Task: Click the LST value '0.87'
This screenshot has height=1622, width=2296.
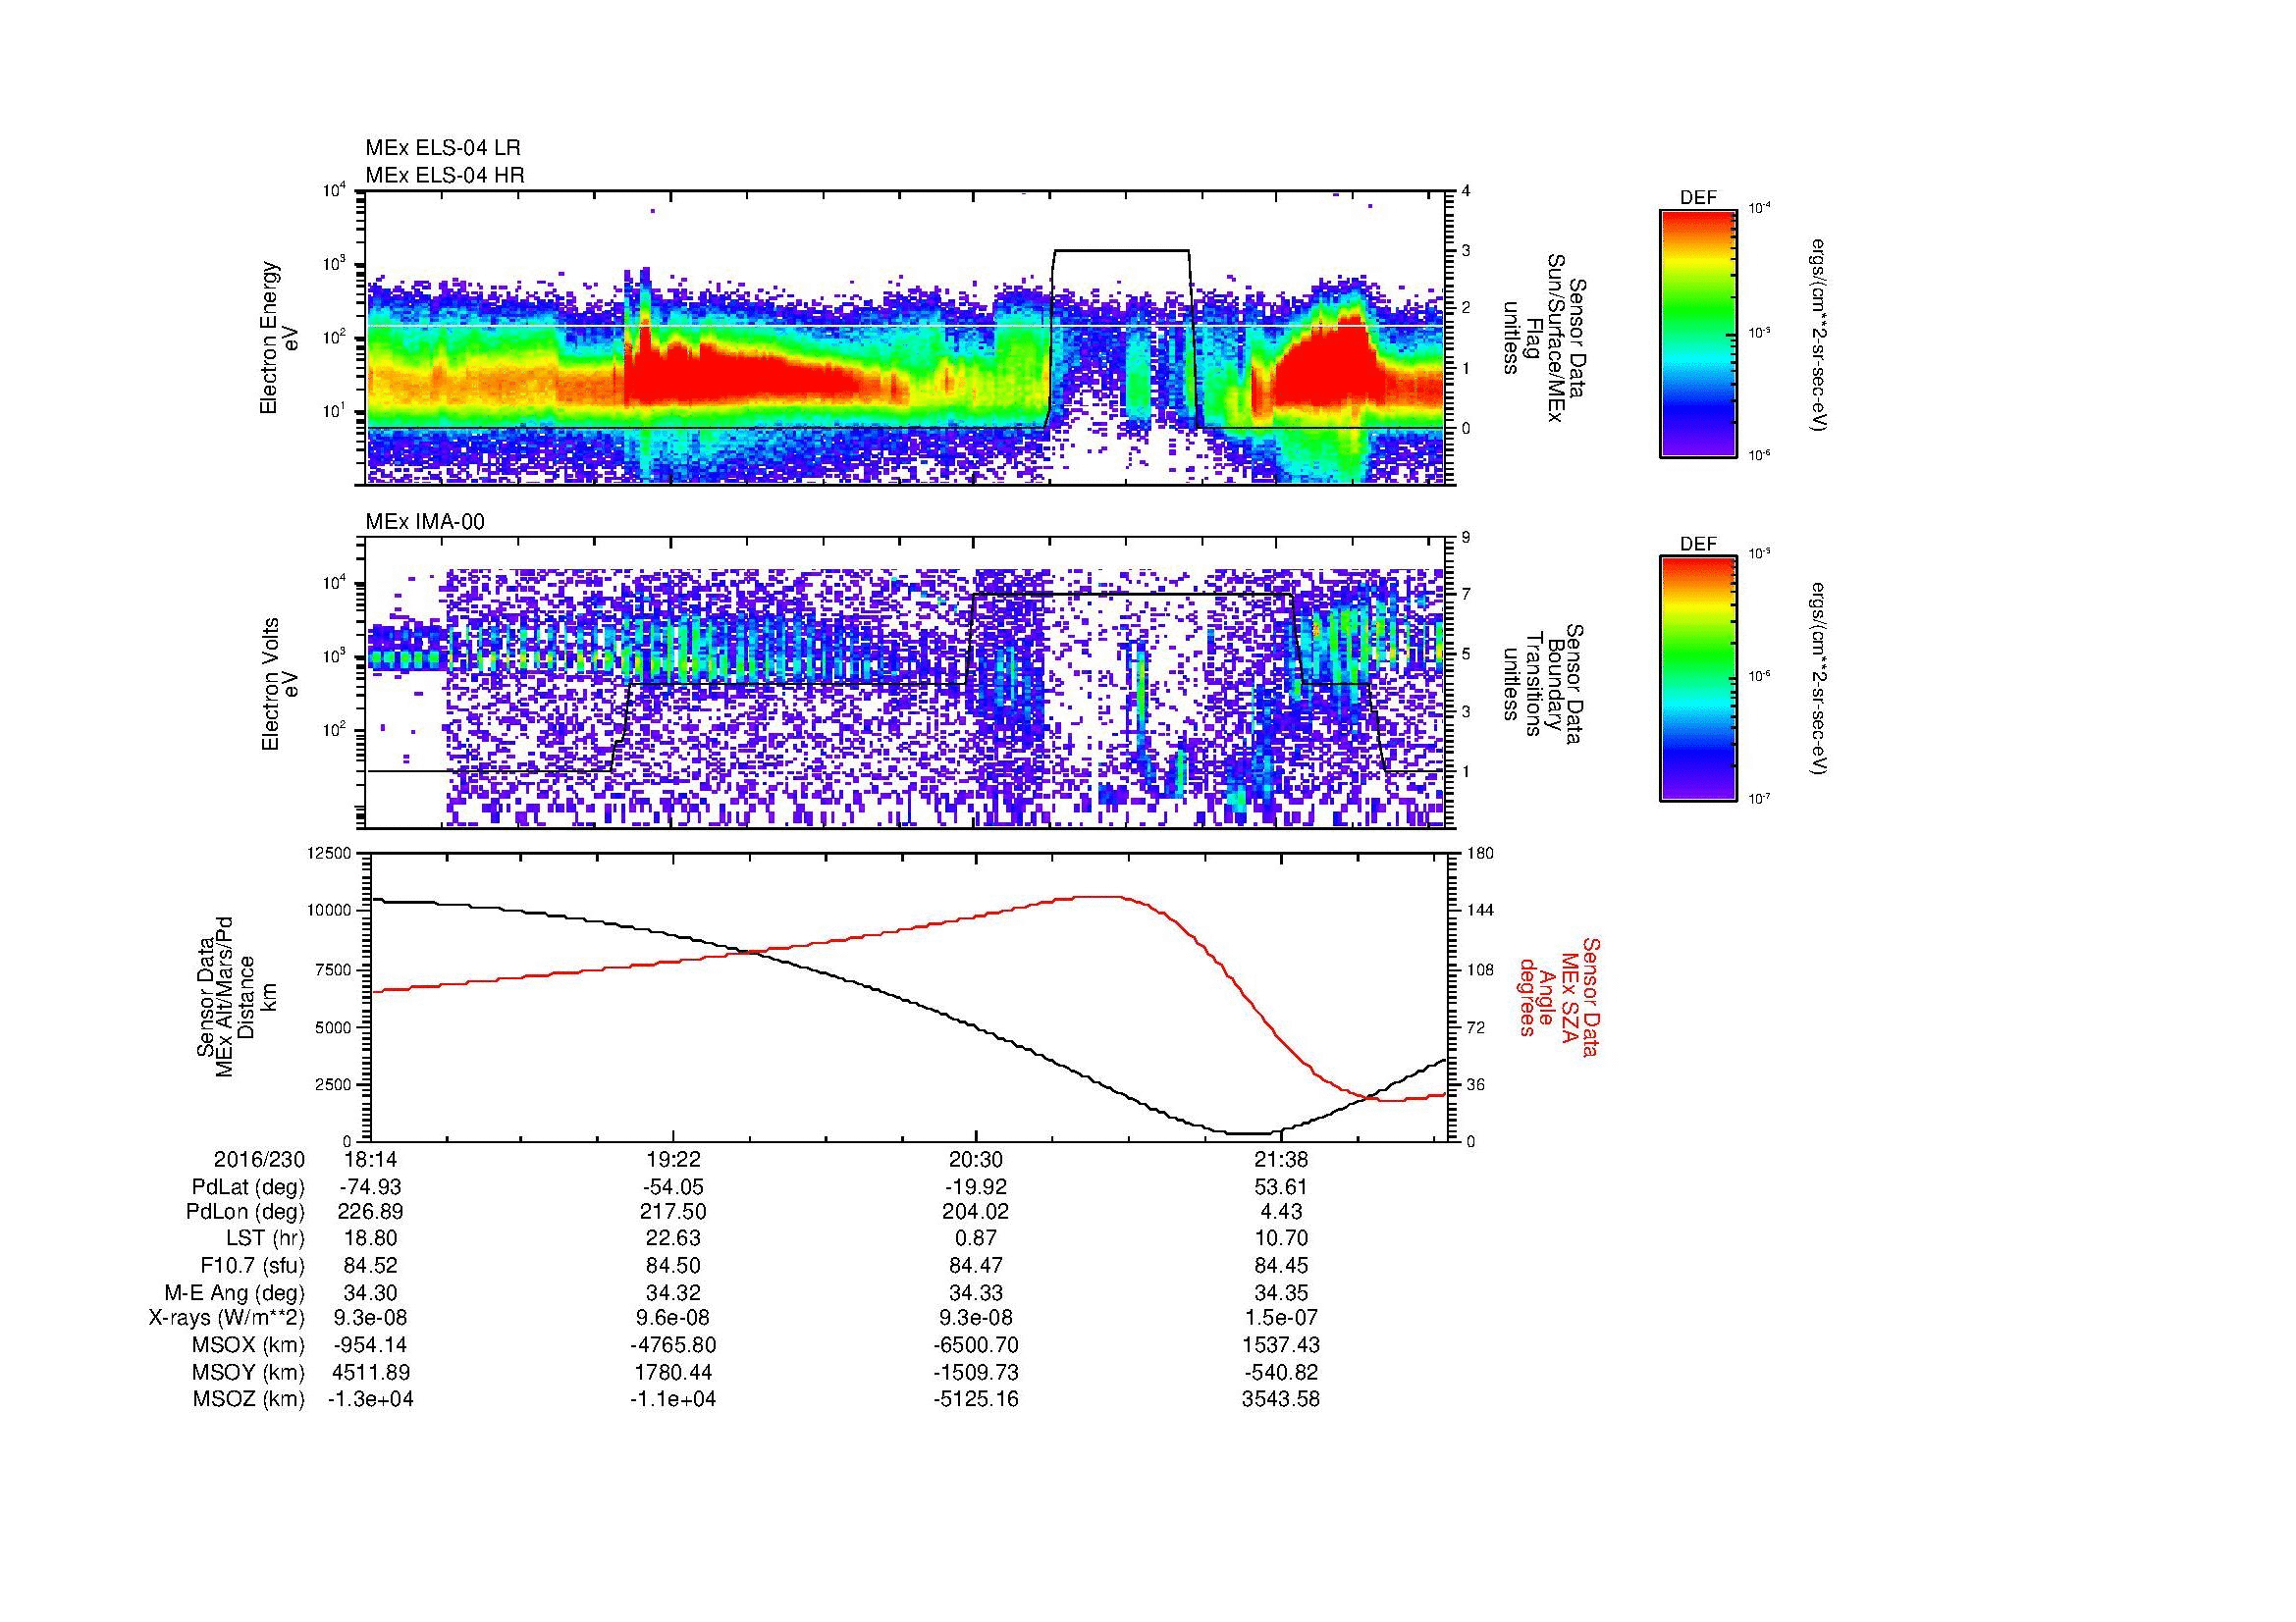Action: click(x=976, y=1238)
